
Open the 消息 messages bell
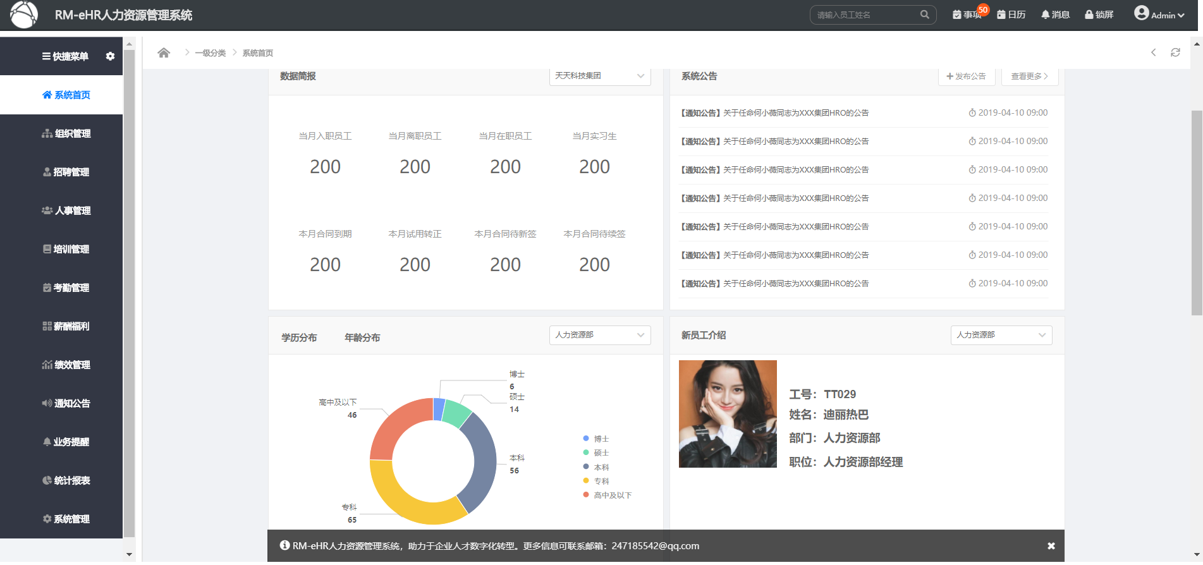(1055, 15)
